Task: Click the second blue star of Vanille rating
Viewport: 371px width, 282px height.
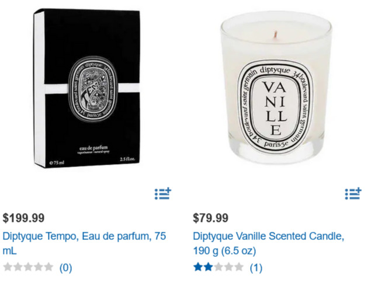Action: coord(208,267)
